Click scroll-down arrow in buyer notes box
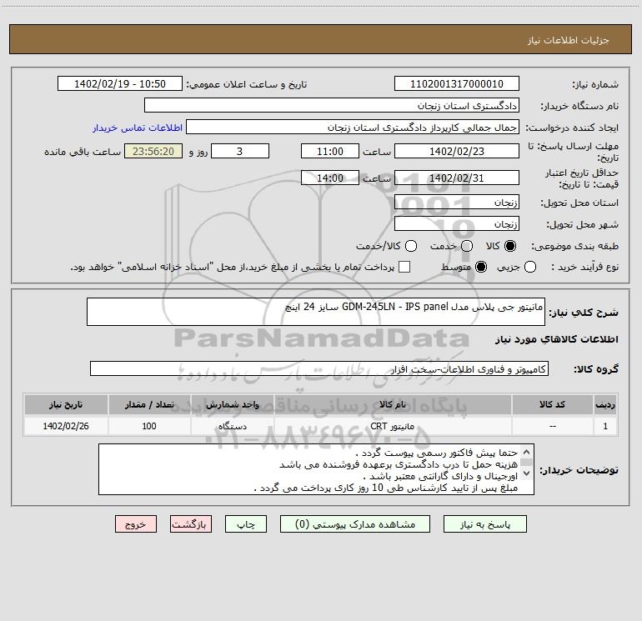The image size is (642, 621). (x=527, y=473)
